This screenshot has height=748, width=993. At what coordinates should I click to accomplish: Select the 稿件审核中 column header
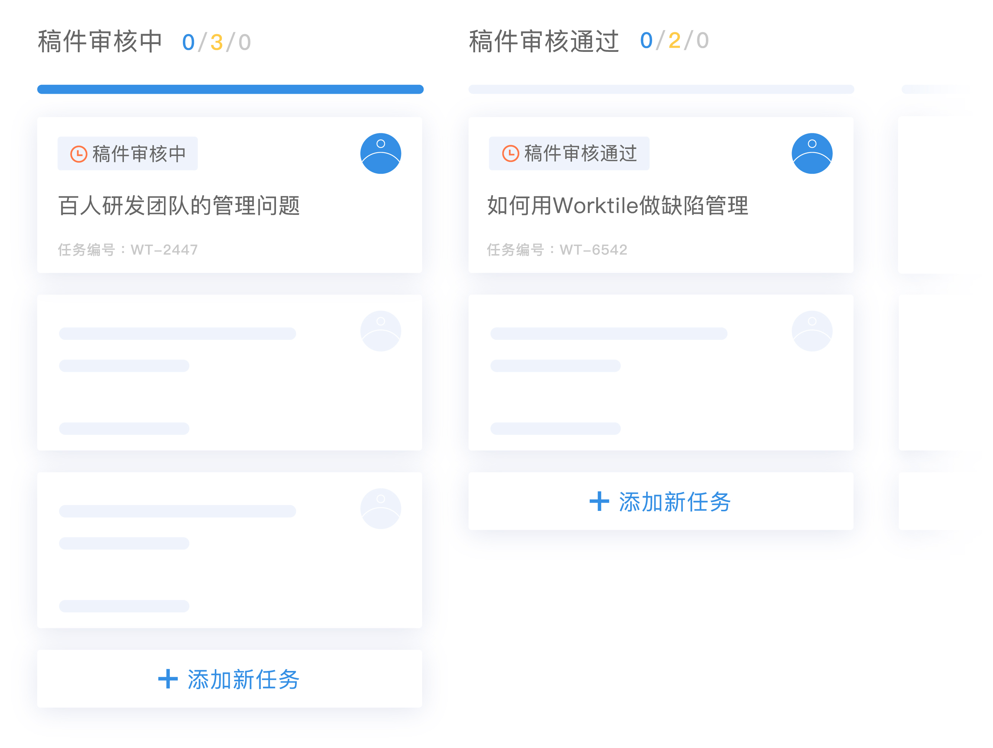pyautogui.click(x=100, y=41)
